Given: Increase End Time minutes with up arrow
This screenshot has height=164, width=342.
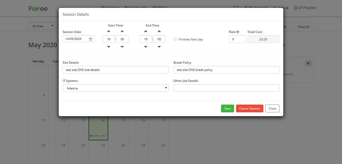Looking at the screenshot, I should tap(159, 31).
